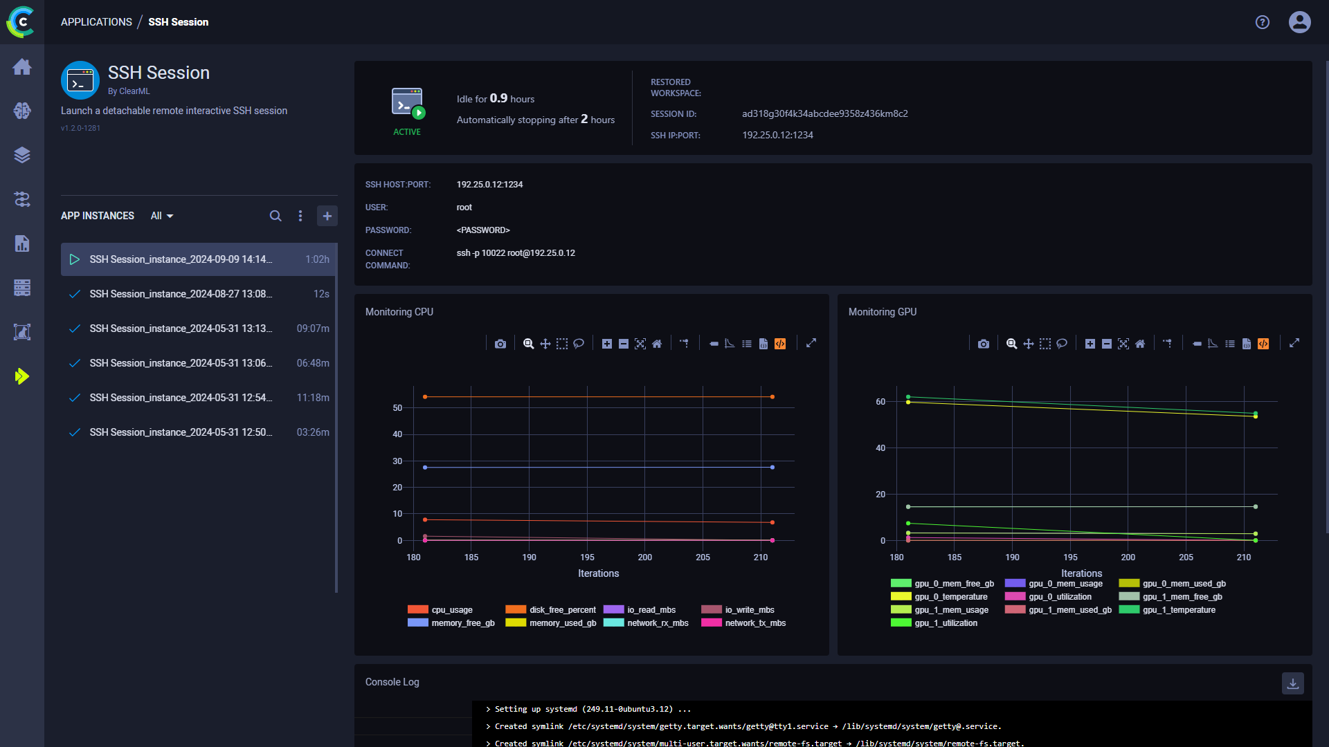Download the Monitoring CPU chart as an image

(500, 343)
